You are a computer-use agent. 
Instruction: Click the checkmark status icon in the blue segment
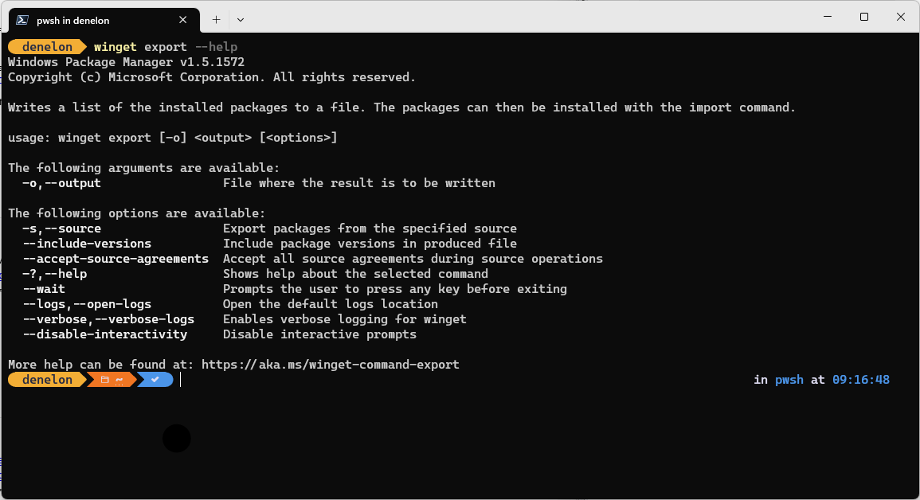156,380
